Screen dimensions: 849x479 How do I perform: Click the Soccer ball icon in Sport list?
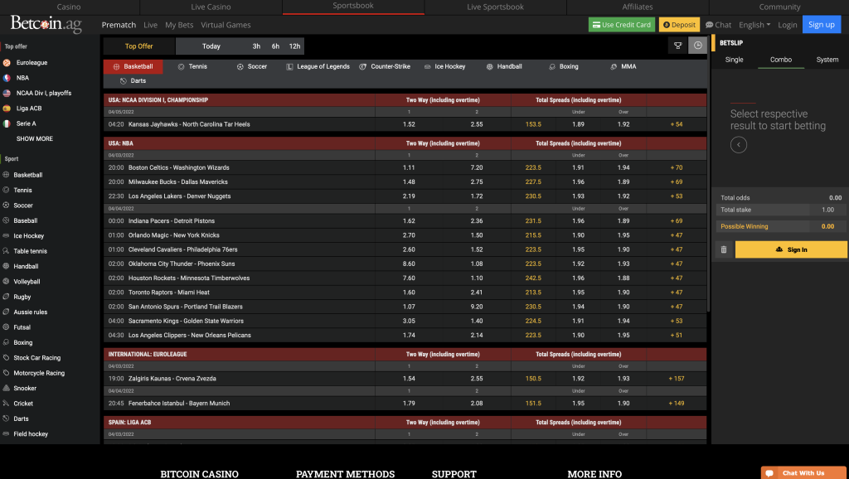click(6, 206)
